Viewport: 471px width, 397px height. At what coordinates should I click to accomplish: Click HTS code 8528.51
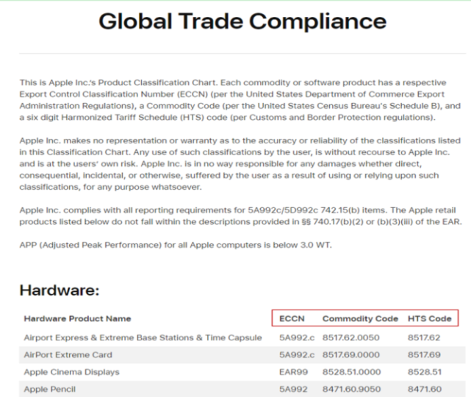pos(425,372)
